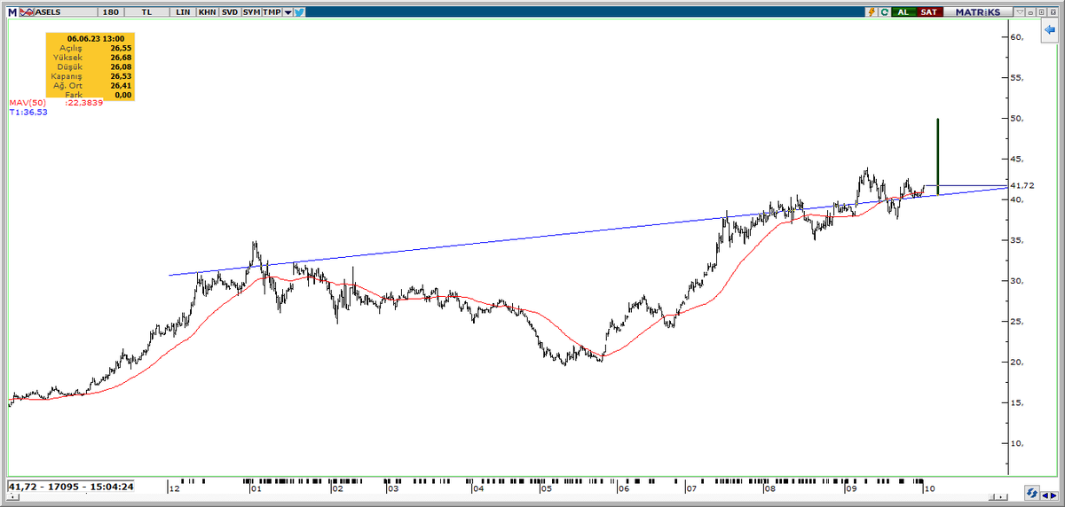Open the chart type icon beside ASELS
Screen dimensions: 1065x507
point(27,12)
